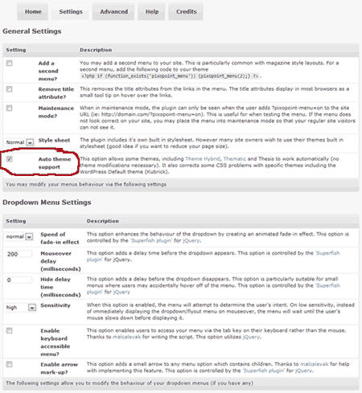Open malcalevak link in arrow mark-up description
This screenshot has height=393, width=362.
[315, 364]
